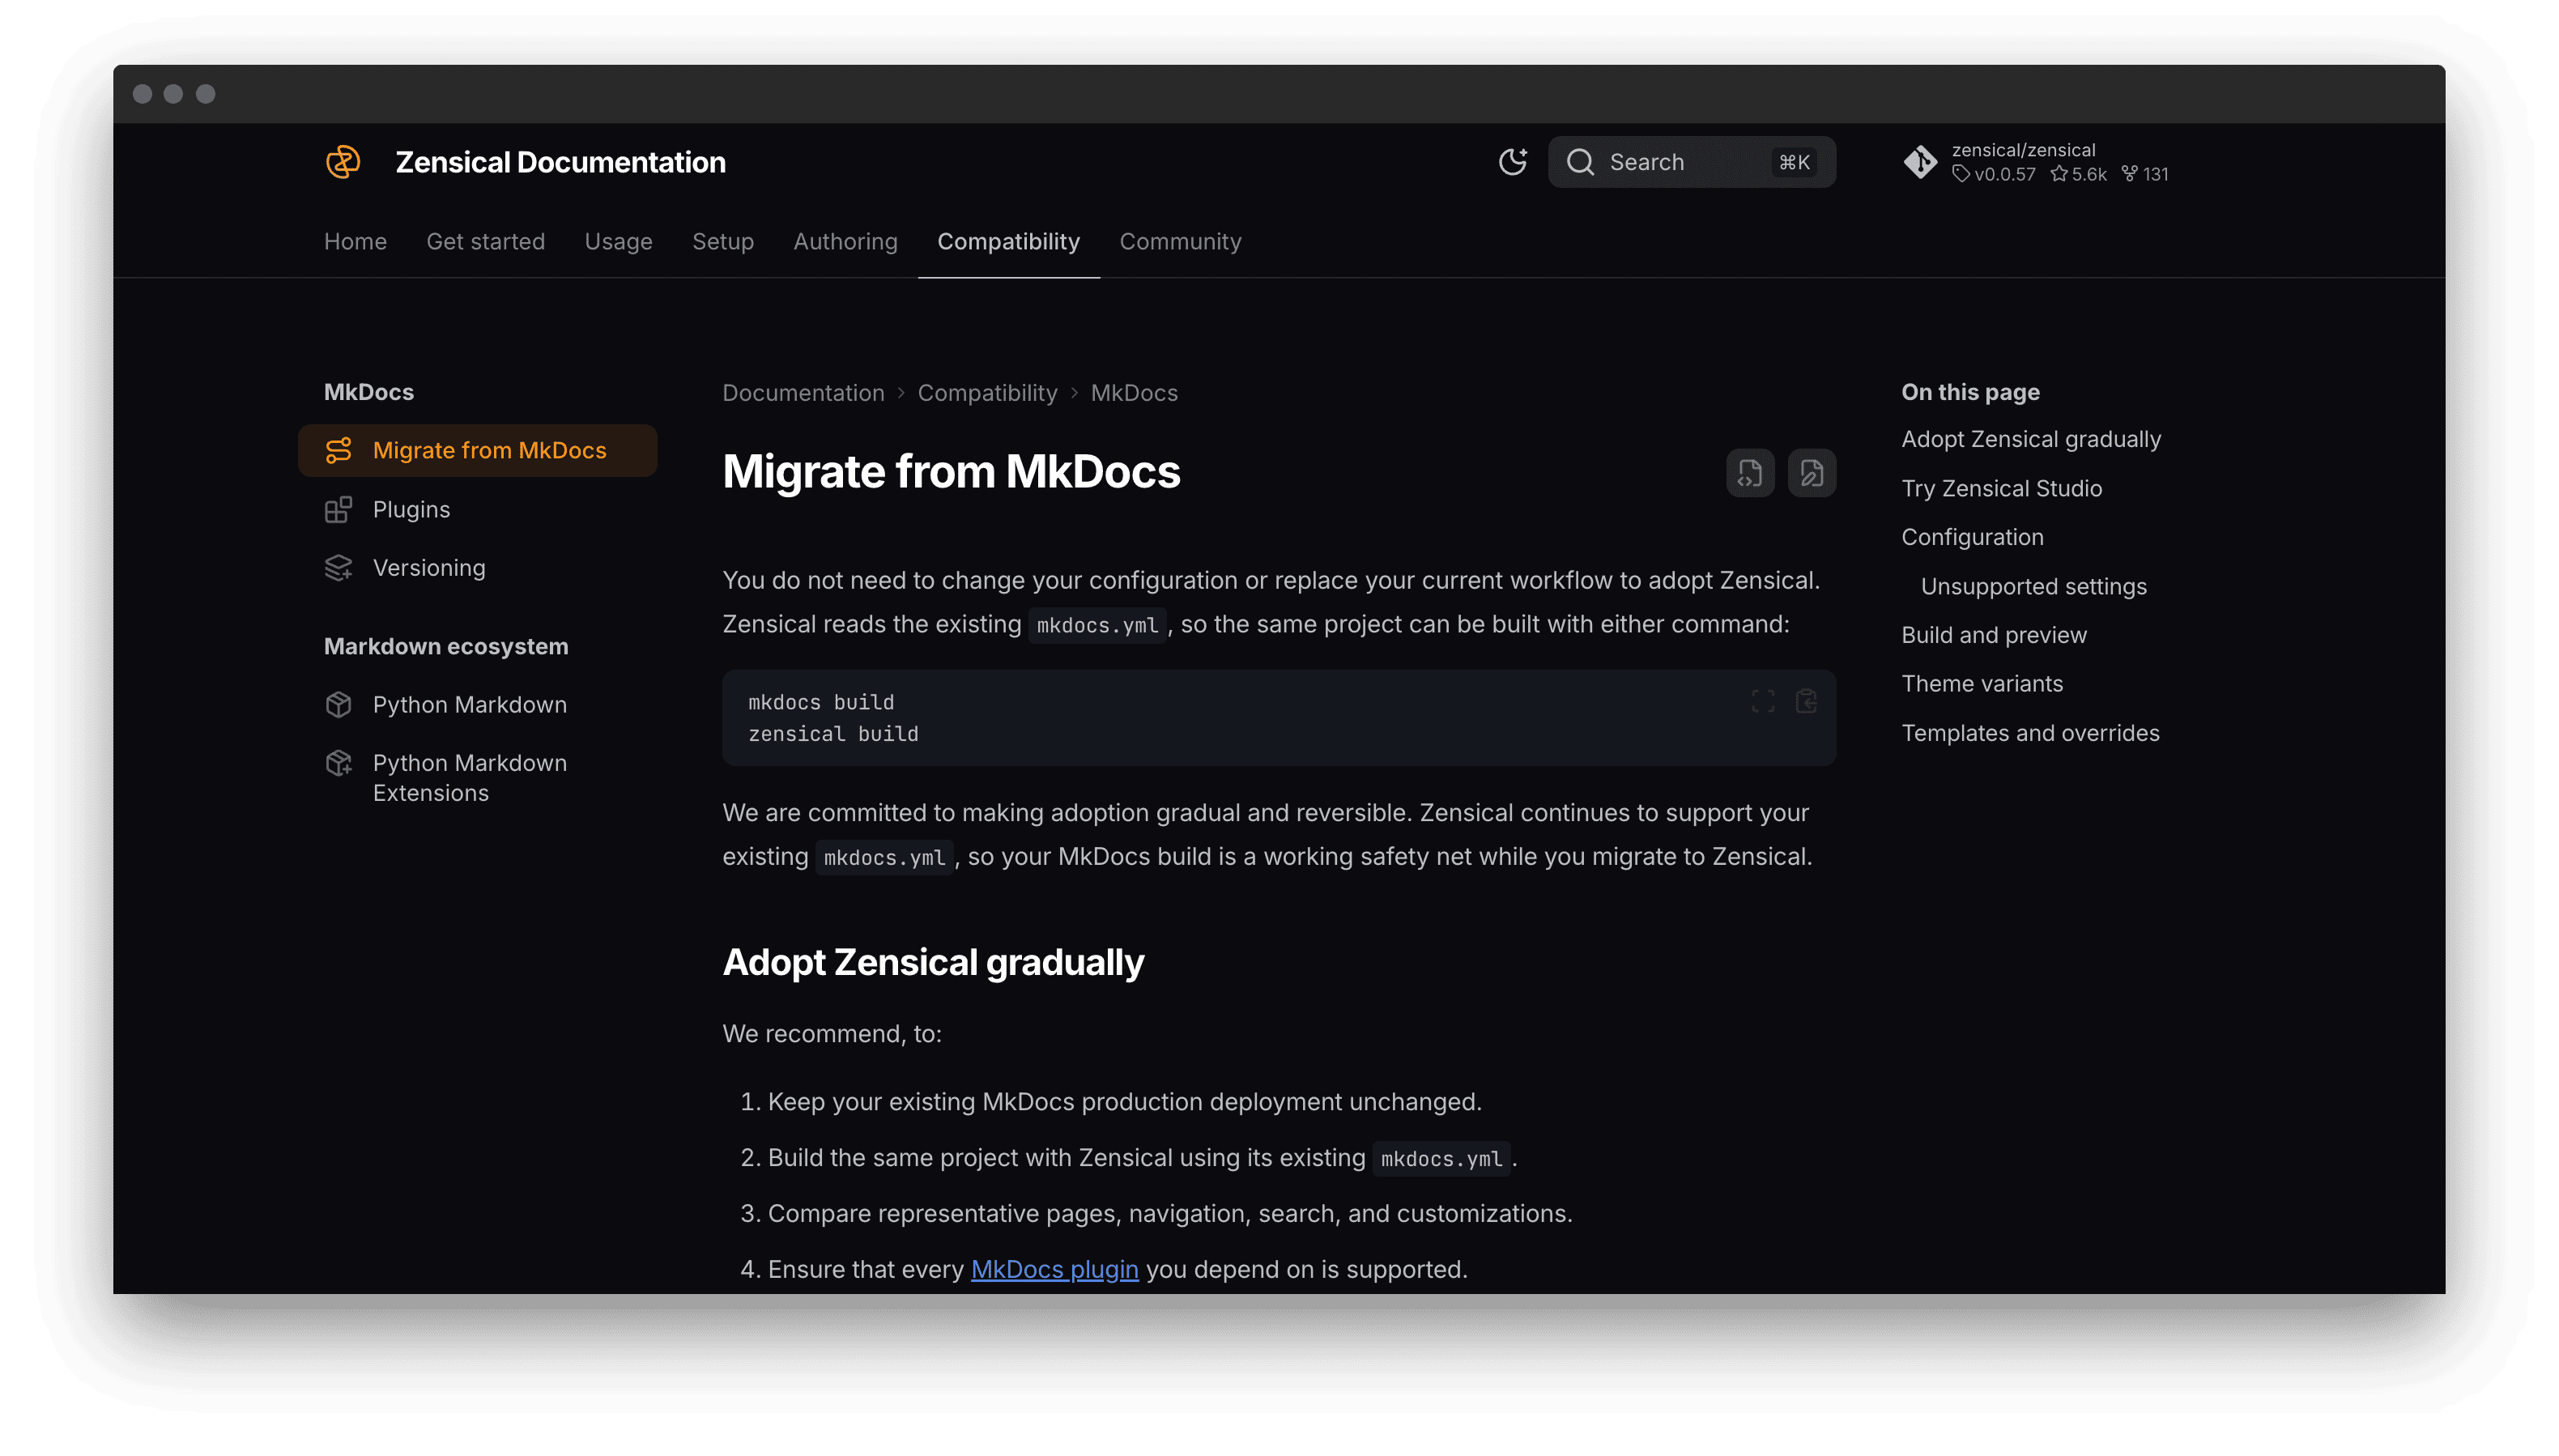Switch to the Setup tab
This screenshot has height=1456, width=2559.
(x=723, y=242)
